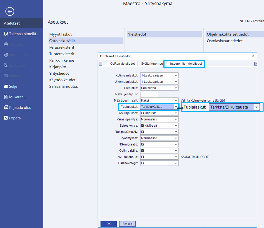Open the XML-tallennus dropdown
This screenshot has width=264, height=228.
pos(176,157)
